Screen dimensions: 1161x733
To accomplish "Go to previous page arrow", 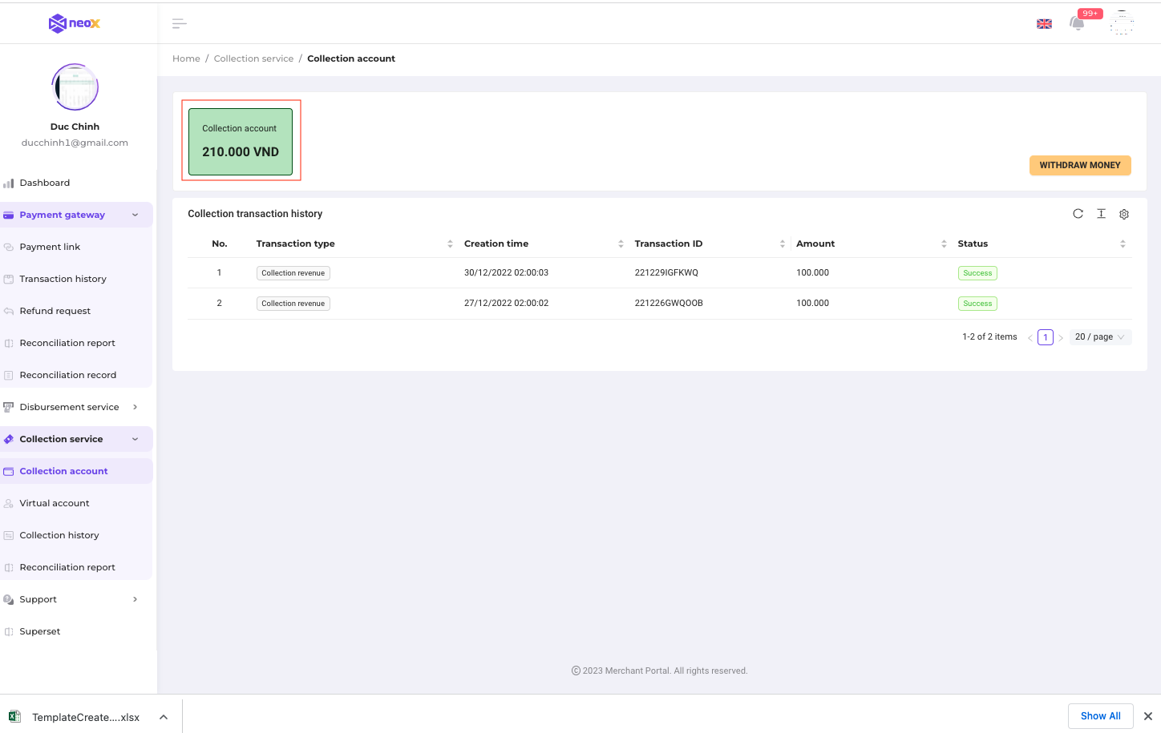I will coord(1030,338).
